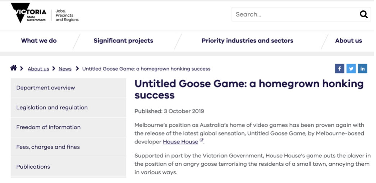The width and height of the screenshot is (376, 183).
Task: Share article via Twitter icon
Action: click(x=351, y=69)
